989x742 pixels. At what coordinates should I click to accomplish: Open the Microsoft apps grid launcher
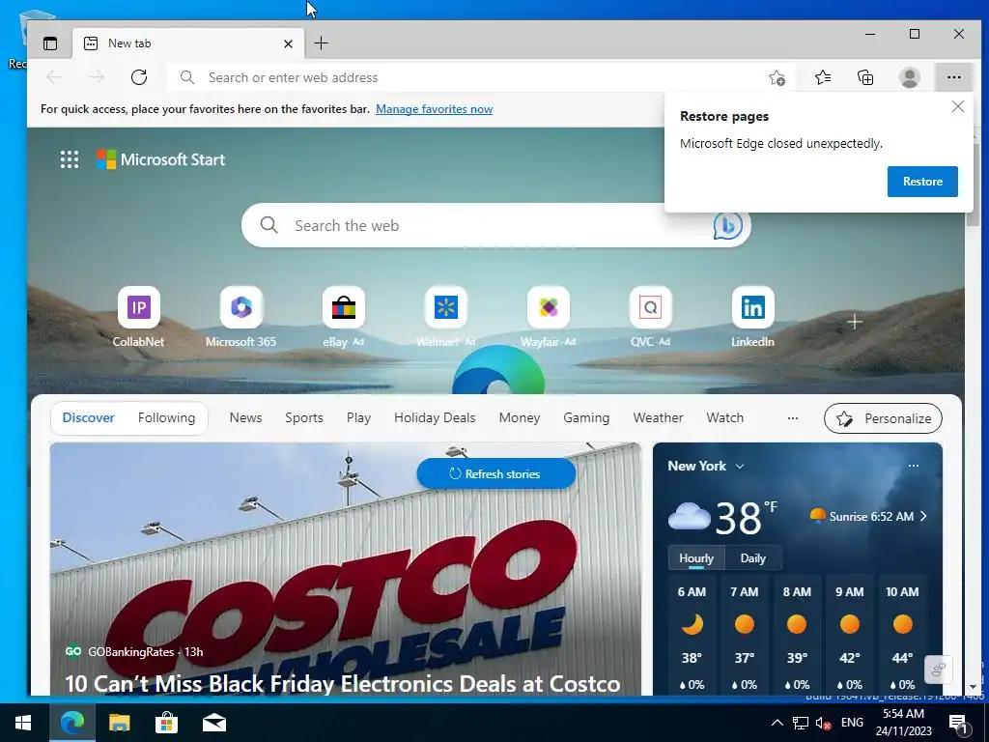70,159
